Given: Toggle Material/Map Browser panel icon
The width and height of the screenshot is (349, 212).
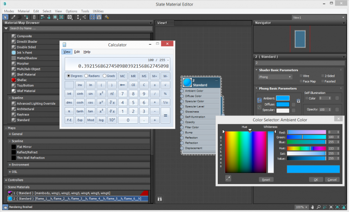Looking at the screenshot, I should coord(93,17).
